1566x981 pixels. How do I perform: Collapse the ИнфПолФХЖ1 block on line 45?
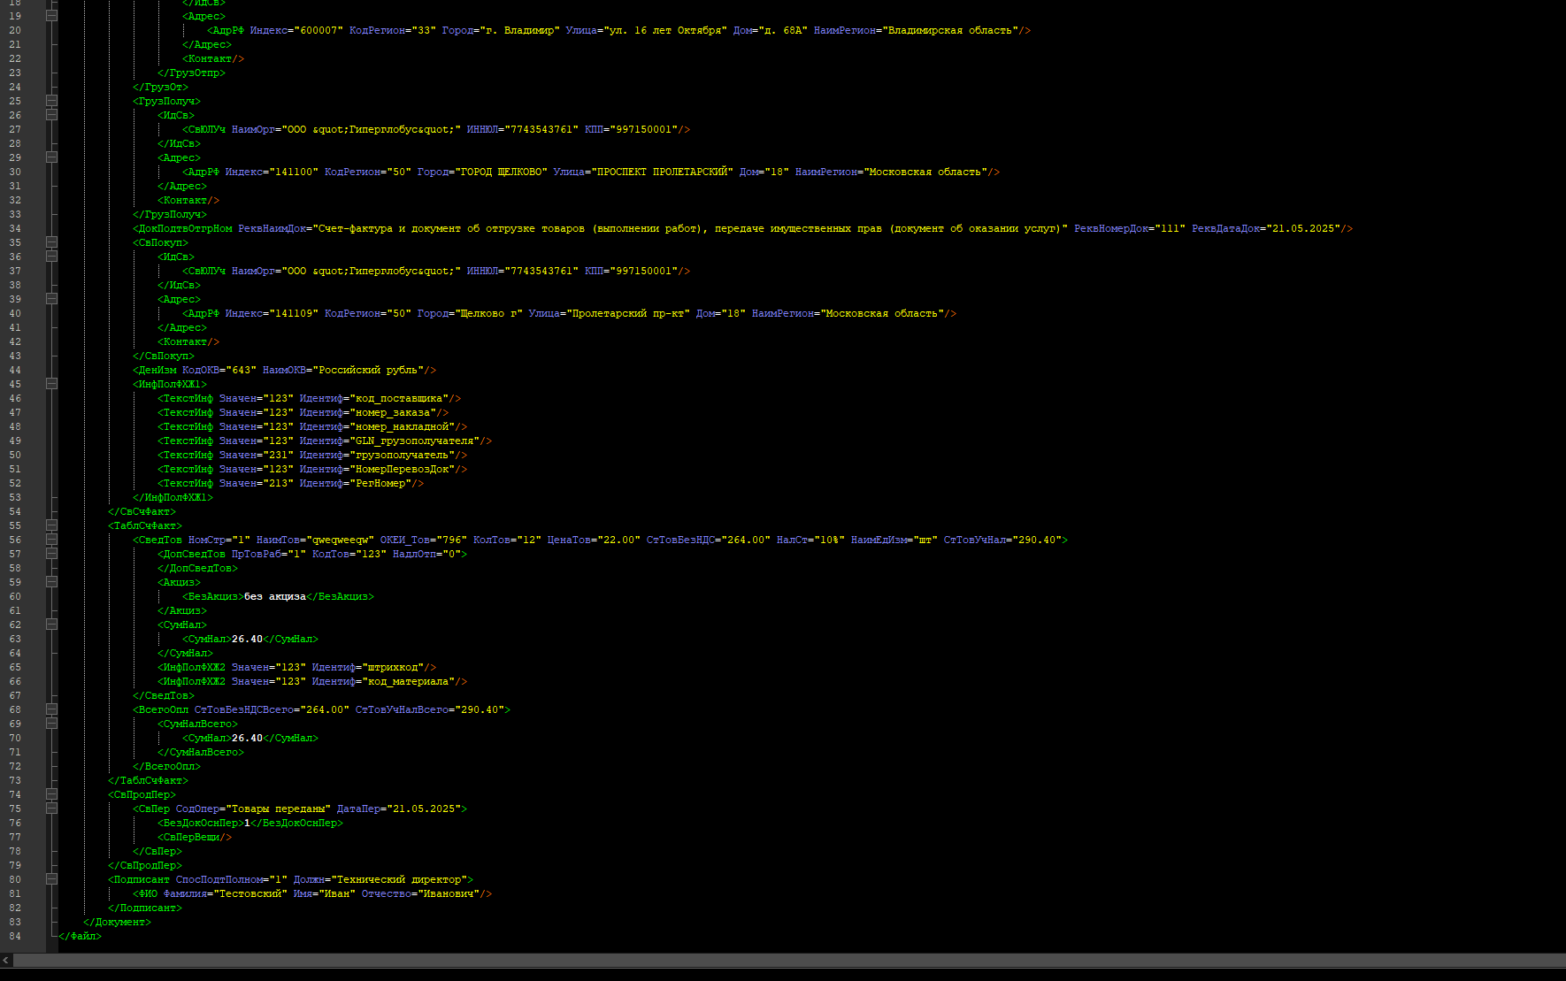[x=51, y=384]
